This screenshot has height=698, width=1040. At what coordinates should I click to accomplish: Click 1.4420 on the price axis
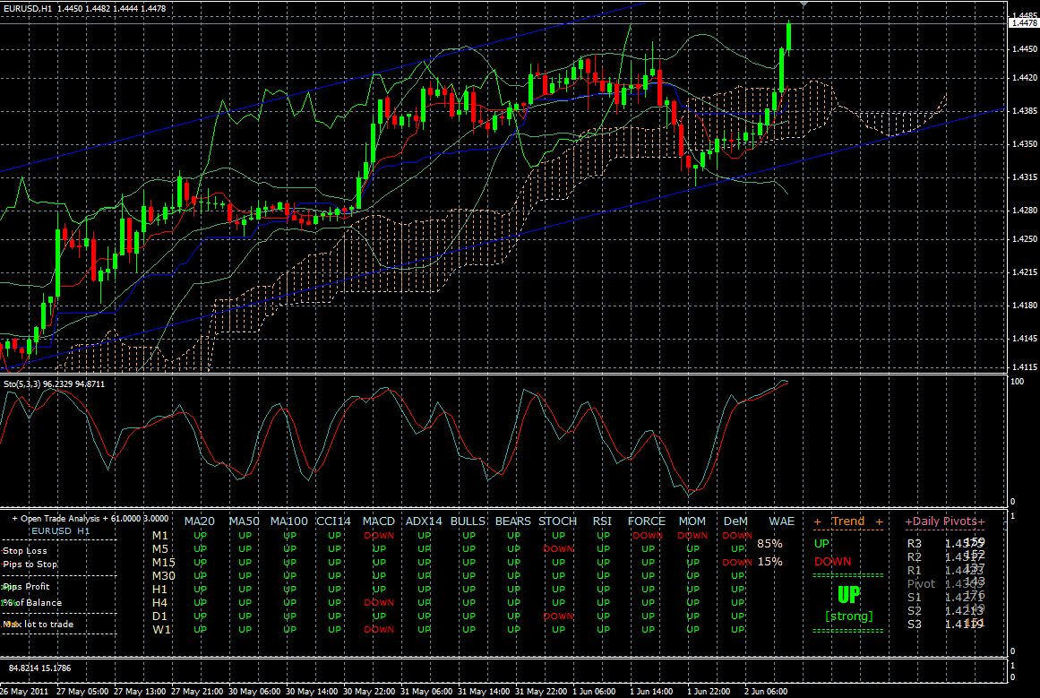[x=1025, y=78]
